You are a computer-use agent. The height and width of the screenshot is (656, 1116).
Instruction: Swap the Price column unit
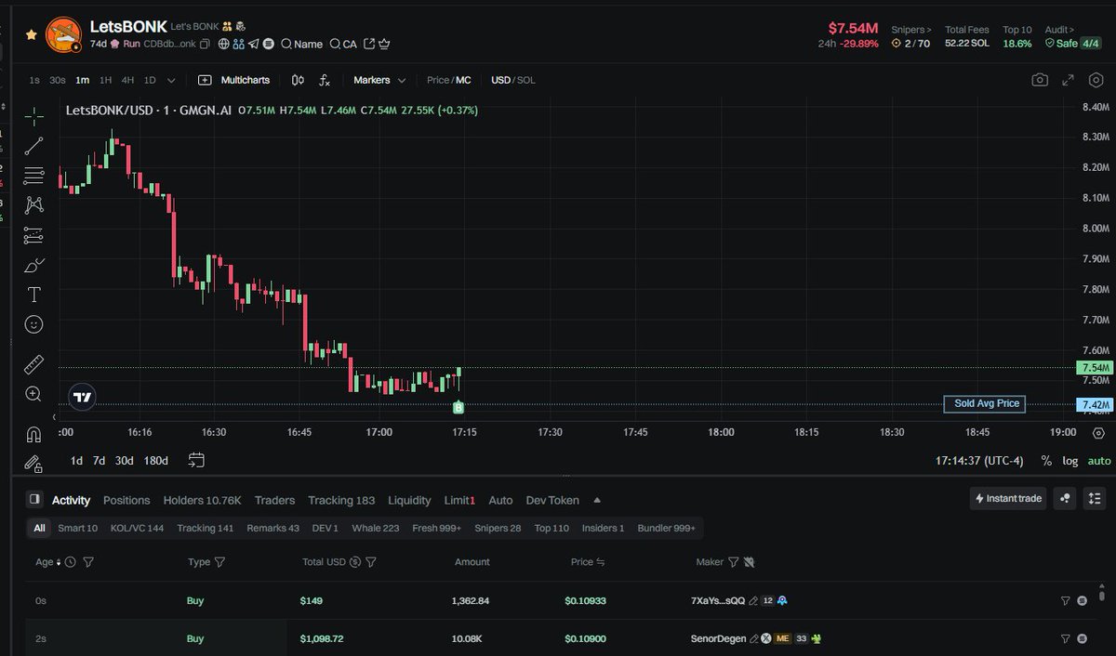click(x=601, y=562)
